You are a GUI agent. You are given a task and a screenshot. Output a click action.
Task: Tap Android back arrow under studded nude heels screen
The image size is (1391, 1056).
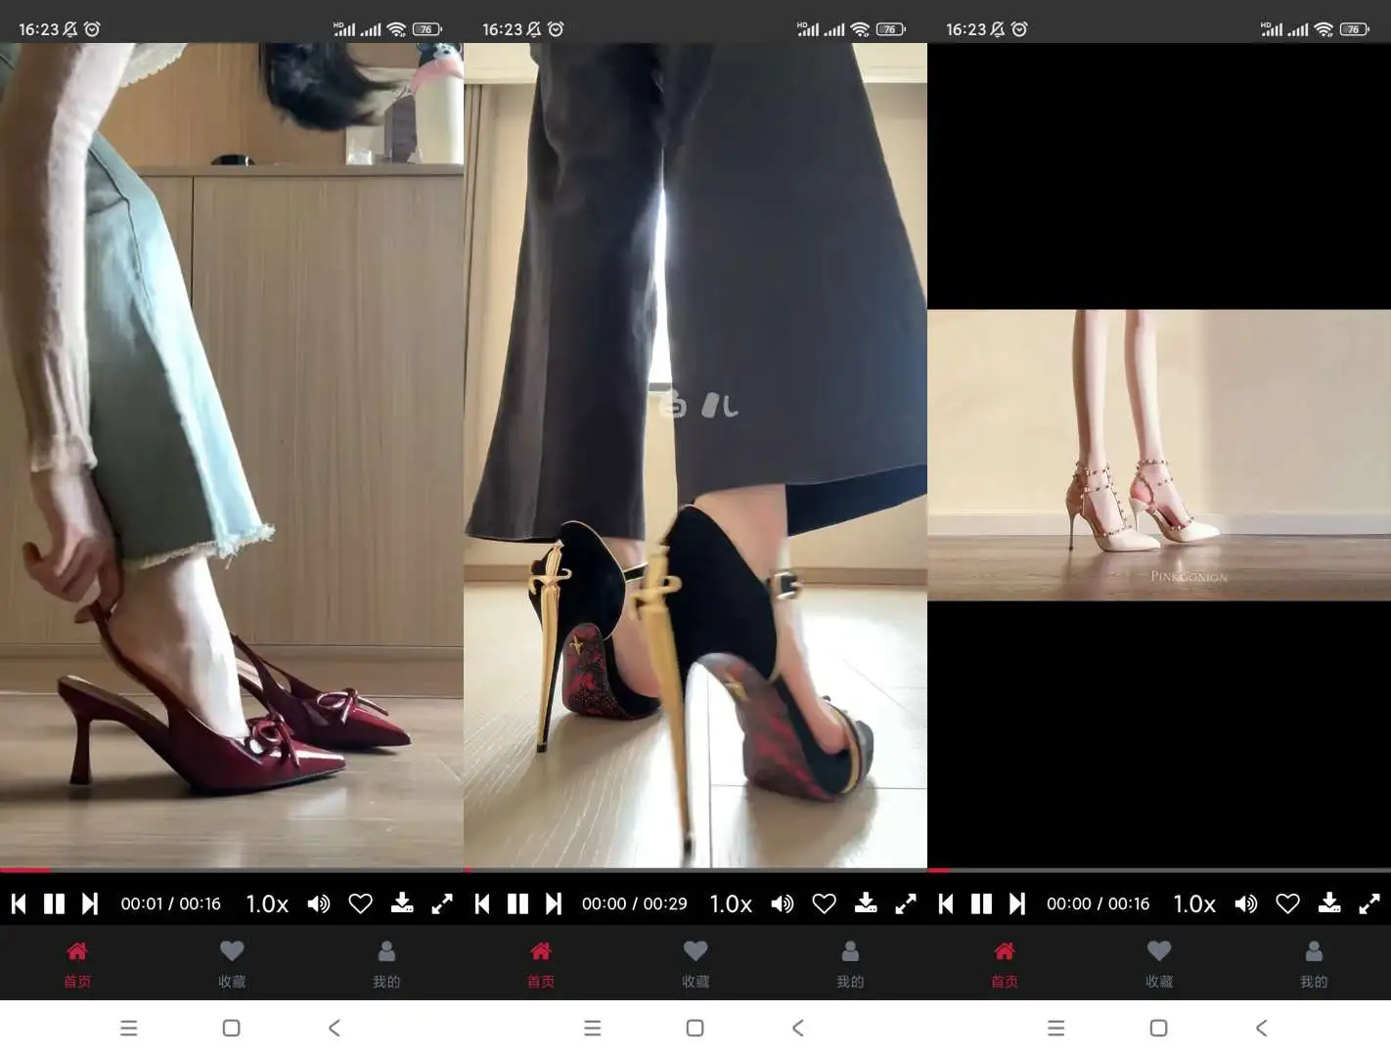point(1262,1028)
